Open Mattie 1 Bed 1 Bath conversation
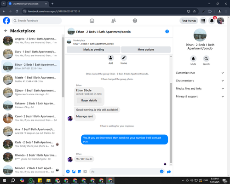Viewport: 230px width, 184px height. pyautogui.click(x=31, y=80)
